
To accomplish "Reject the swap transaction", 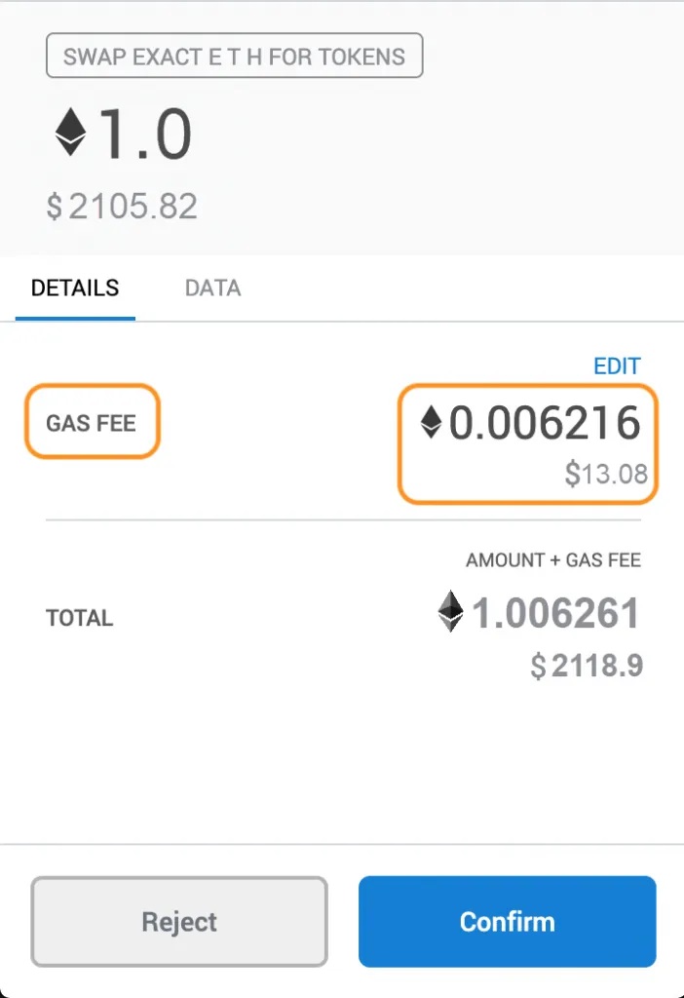I will point(178,921).
